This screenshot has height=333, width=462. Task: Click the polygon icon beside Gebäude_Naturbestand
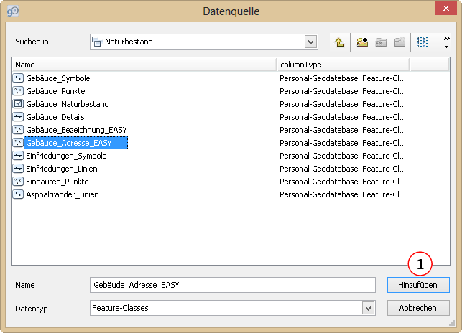18,104
